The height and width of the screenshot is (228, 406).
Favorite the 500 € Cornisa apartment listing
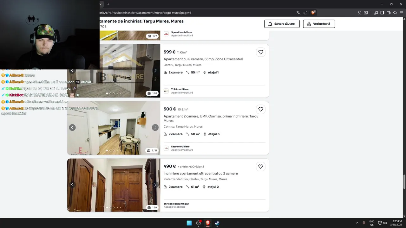(x=261, y=109)
